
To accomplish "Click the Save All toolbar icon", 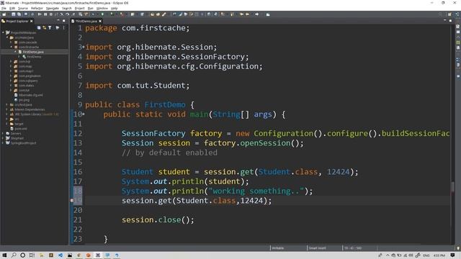I will click(x=19, y=14).
